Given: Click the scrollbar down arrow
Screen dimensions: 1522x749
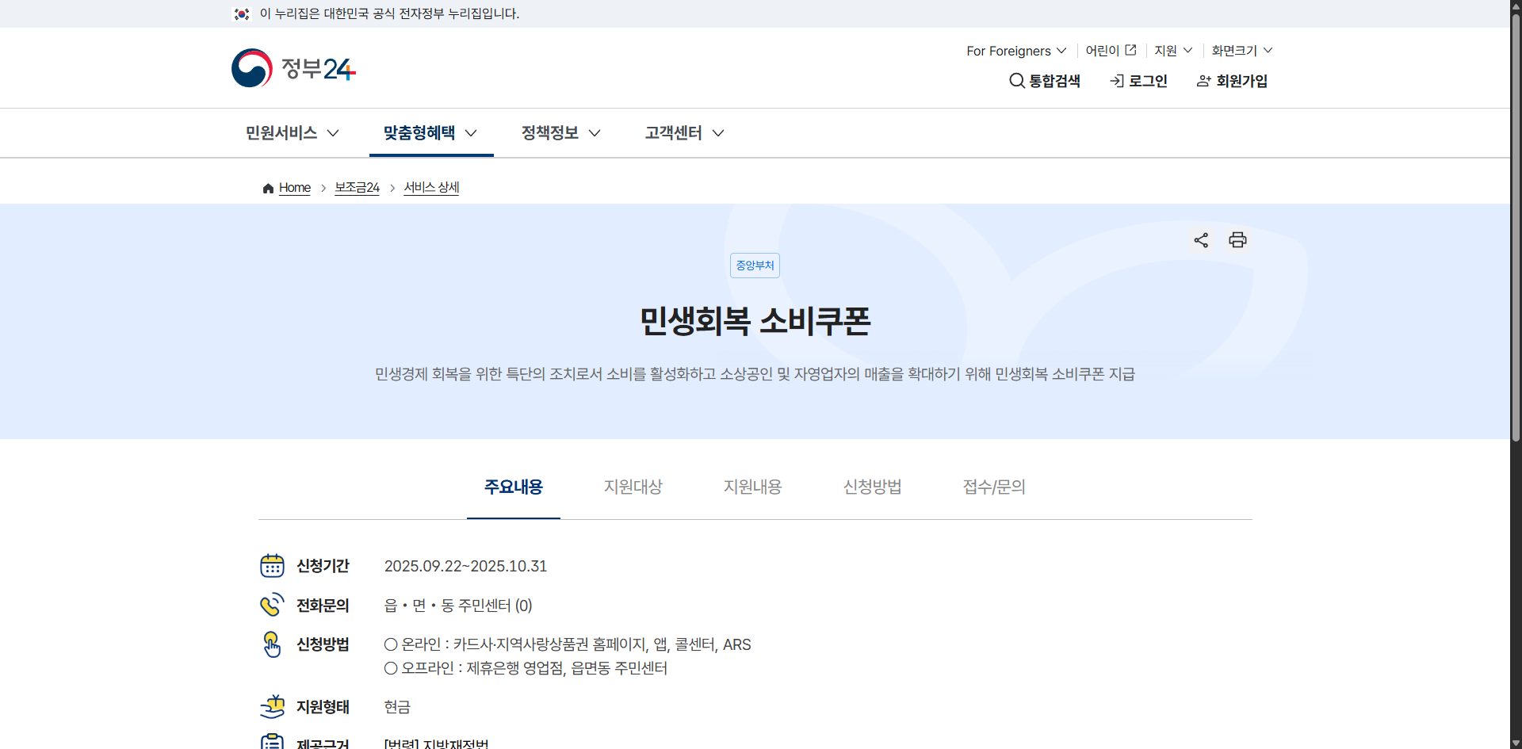Looking at the screenshot, I should pos(1515,742).
